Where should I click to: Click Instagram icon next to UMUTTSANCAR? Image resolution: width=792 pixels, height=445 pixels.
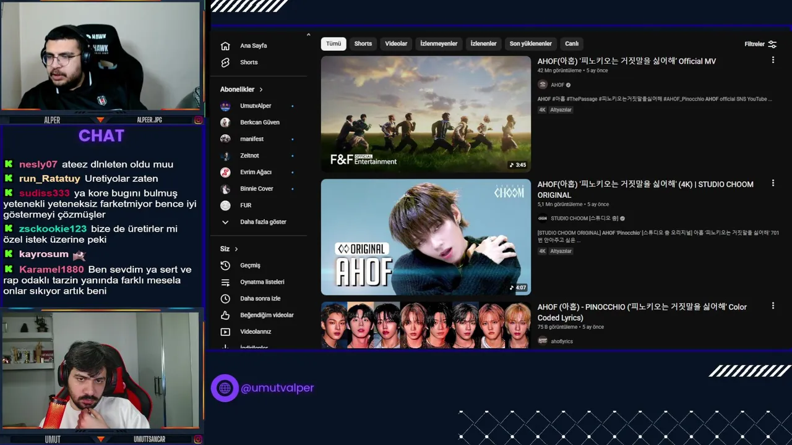point(199,439)
